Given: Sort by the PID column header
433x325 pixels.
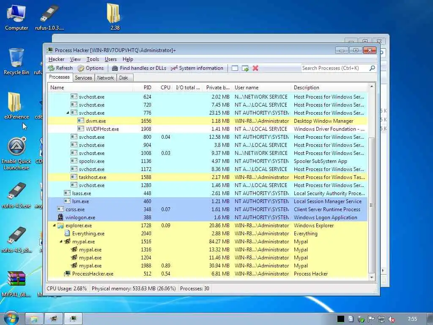Looking at the screenshot, I should pyautogui.click(x=143, y=87).
